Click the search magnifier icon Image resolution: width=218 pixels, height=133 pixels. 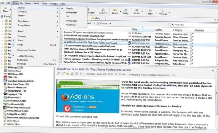[x=169, y=25]
